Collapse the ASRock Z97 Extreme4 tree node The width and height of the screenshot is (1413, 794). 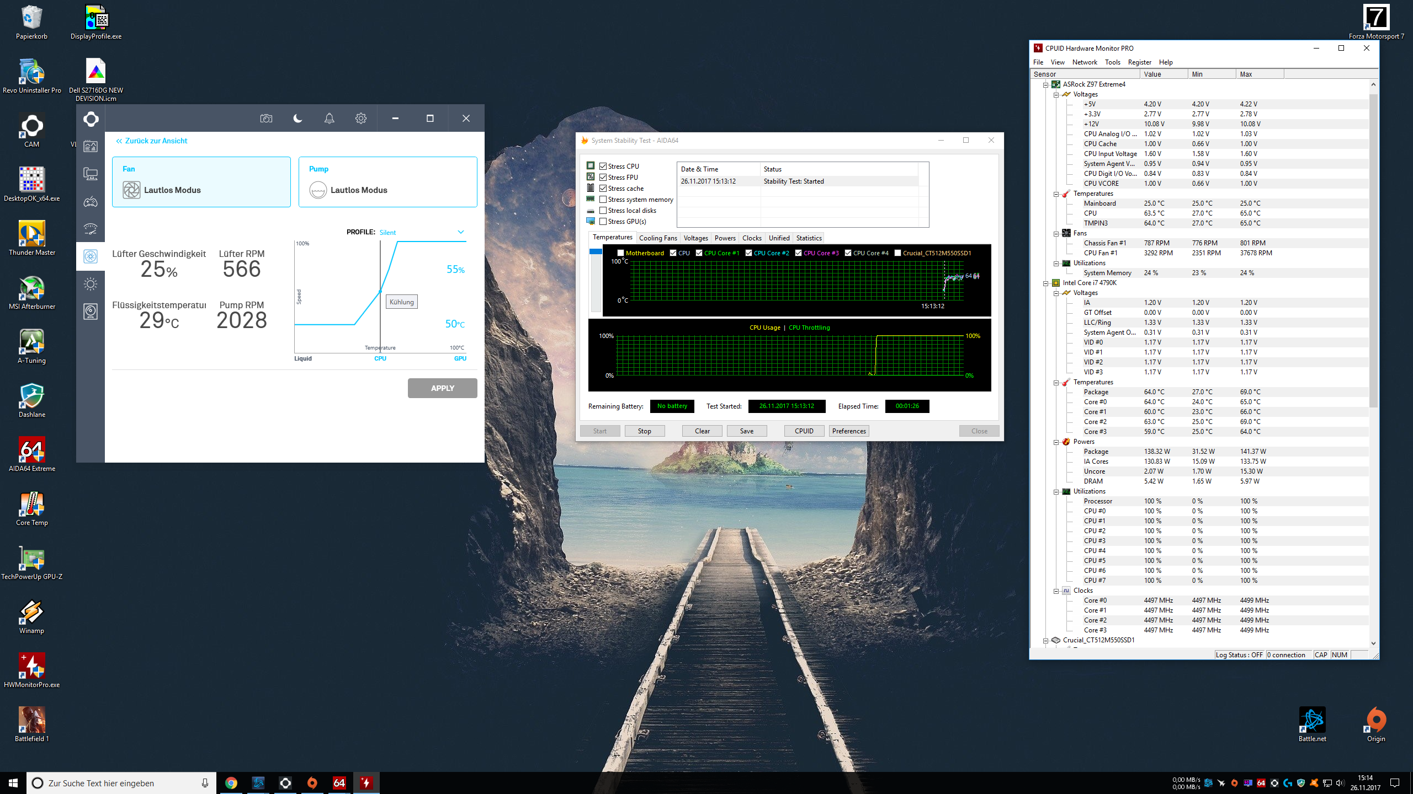(1045, 84)
